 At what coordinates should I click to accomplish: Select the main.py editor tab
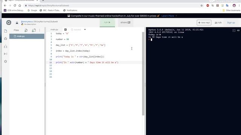pyautogui.click(x=54, y=30)
